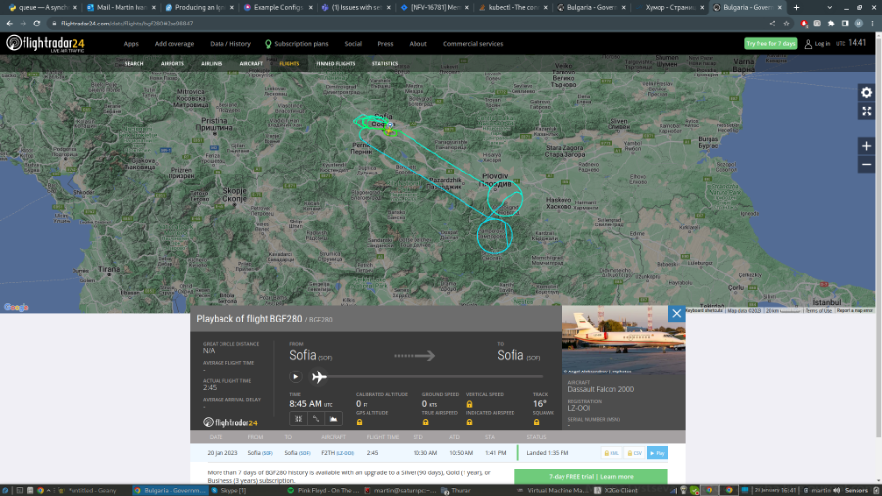Click the airplane marker on playback timeline
Viewport: 882px width, 496px height.
click(318, 376)
